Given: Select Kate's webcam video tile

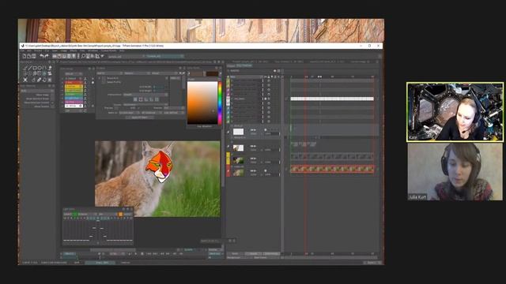Looking at the screenshot, I should click(455, 112).
